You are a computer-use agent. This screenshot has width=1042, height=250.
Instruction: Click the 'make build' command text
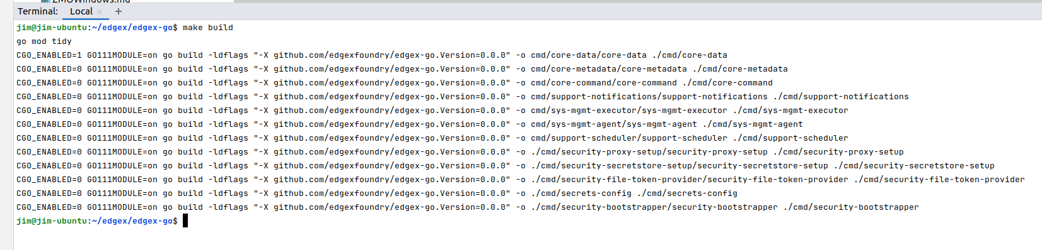tap(208, 28)
